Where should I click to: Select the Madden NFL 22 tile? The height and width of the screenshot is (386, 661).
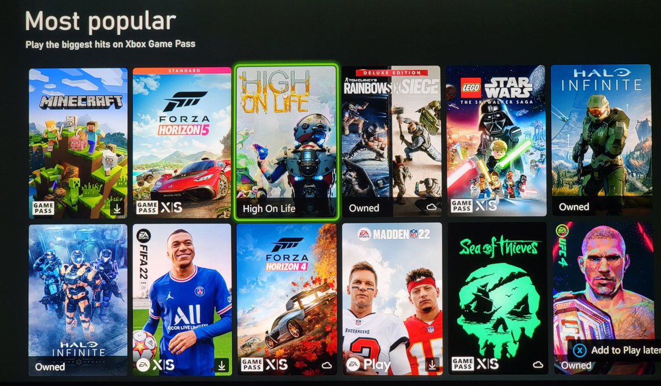point(392,299)
